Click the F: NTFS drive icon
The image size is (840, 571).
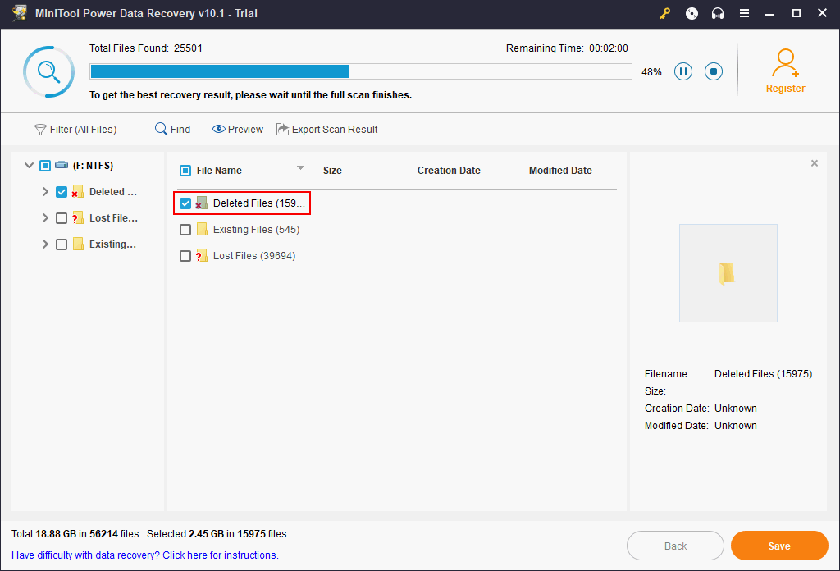pyautogui.click(x=62, y=165)
